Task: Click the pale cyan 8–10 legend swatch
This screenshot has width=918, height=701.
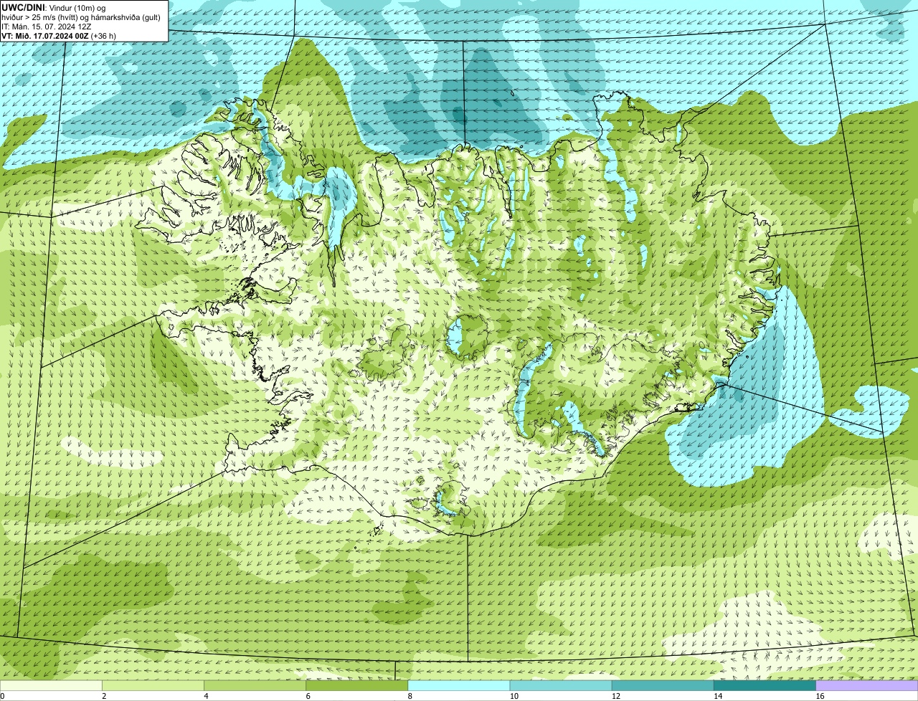Action: point(459,685)
